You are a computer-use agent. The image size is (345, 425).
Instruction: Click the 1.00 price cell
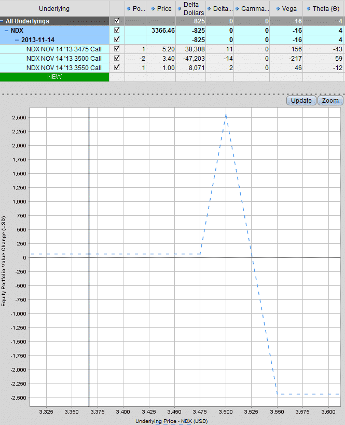tap(161, 68)
